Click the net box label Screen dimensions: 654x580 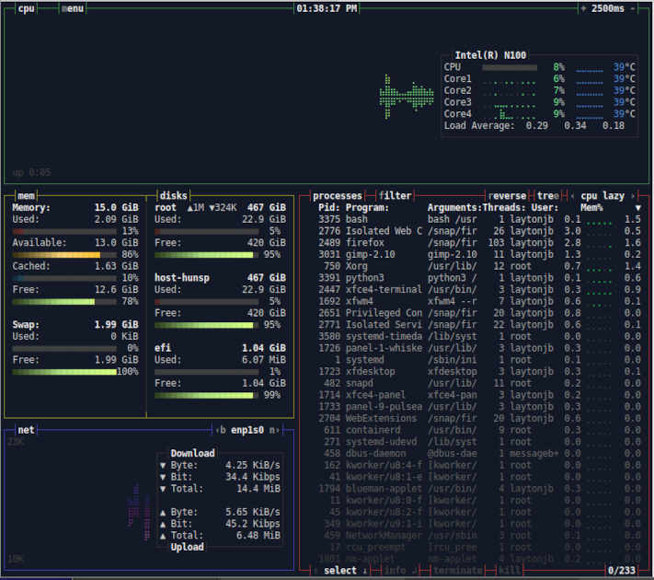[26, 430]
